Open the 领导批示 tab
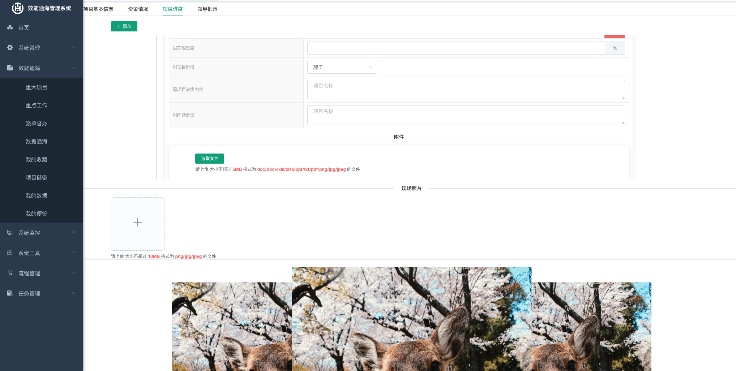The image size is (736, 371). [x=207, y=9]
